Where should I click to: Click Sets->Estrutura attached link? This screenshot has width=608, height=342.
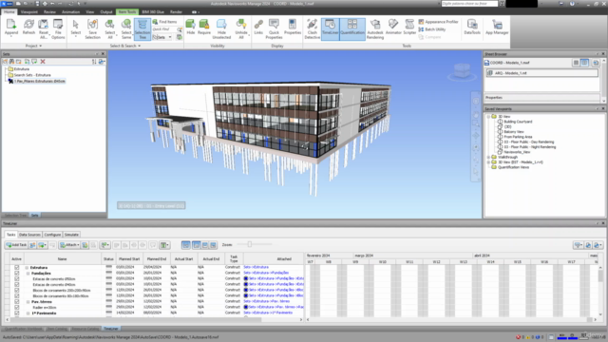[256, 267]
